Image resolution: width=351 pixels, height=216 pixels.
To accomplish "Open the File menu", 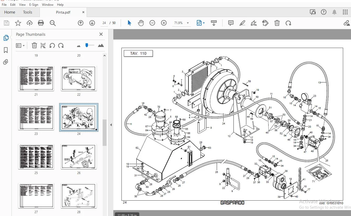I will tap(4, 4).
